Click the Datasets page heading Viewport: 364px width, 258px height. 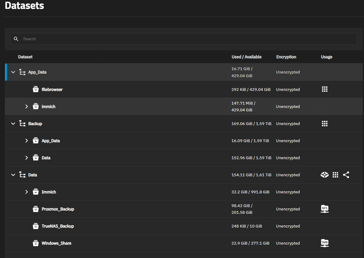[x=24, y=5]
